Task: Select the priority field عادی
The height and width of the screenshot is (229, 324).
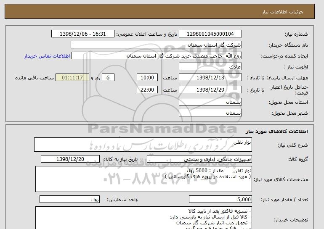Action: point(210,67)
